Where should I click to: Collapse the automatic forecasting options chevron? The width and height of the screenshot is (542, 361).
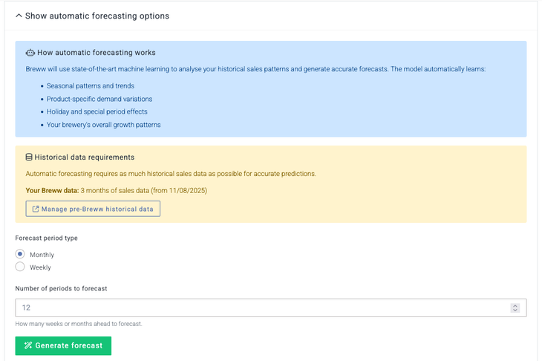[x=19, y=16]
